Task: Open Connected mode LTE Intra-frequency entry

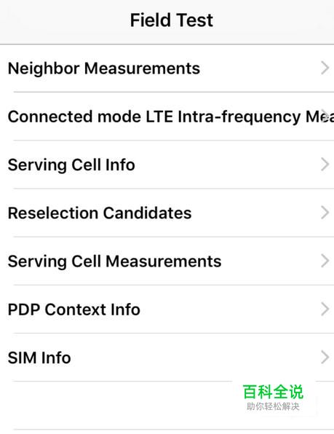Action: pyautogui.click(x=167, y=117)
